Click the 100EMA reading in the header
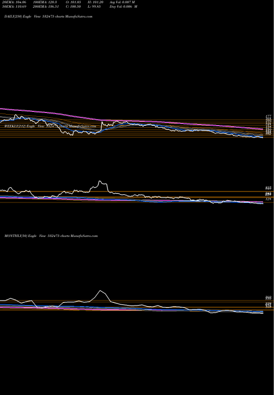Screen dimensions: 274x395 [x=46, y=2]
